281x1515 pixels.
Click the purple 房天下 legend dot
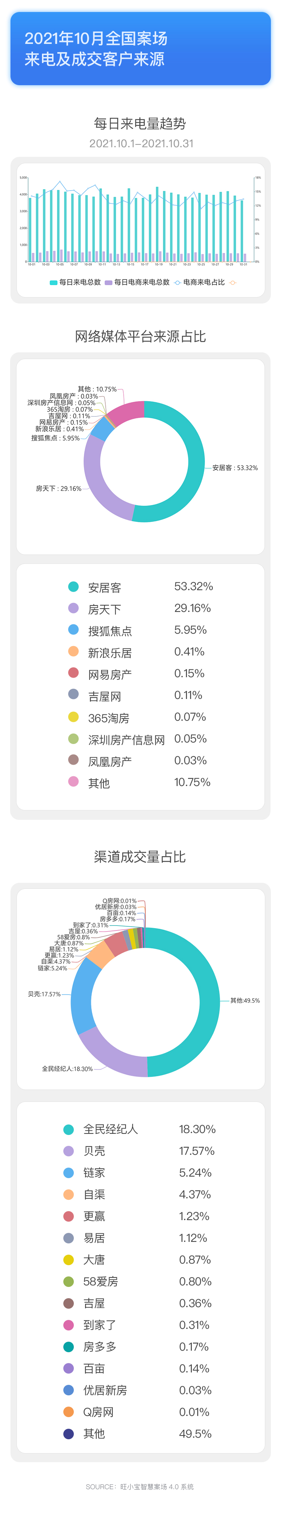coord(73,608)
